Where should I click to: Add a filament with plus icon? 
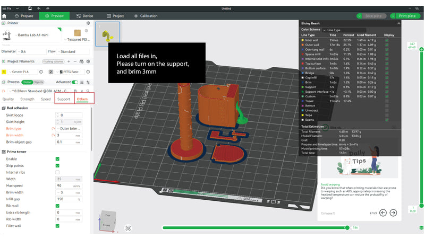(x=69, y=61)
